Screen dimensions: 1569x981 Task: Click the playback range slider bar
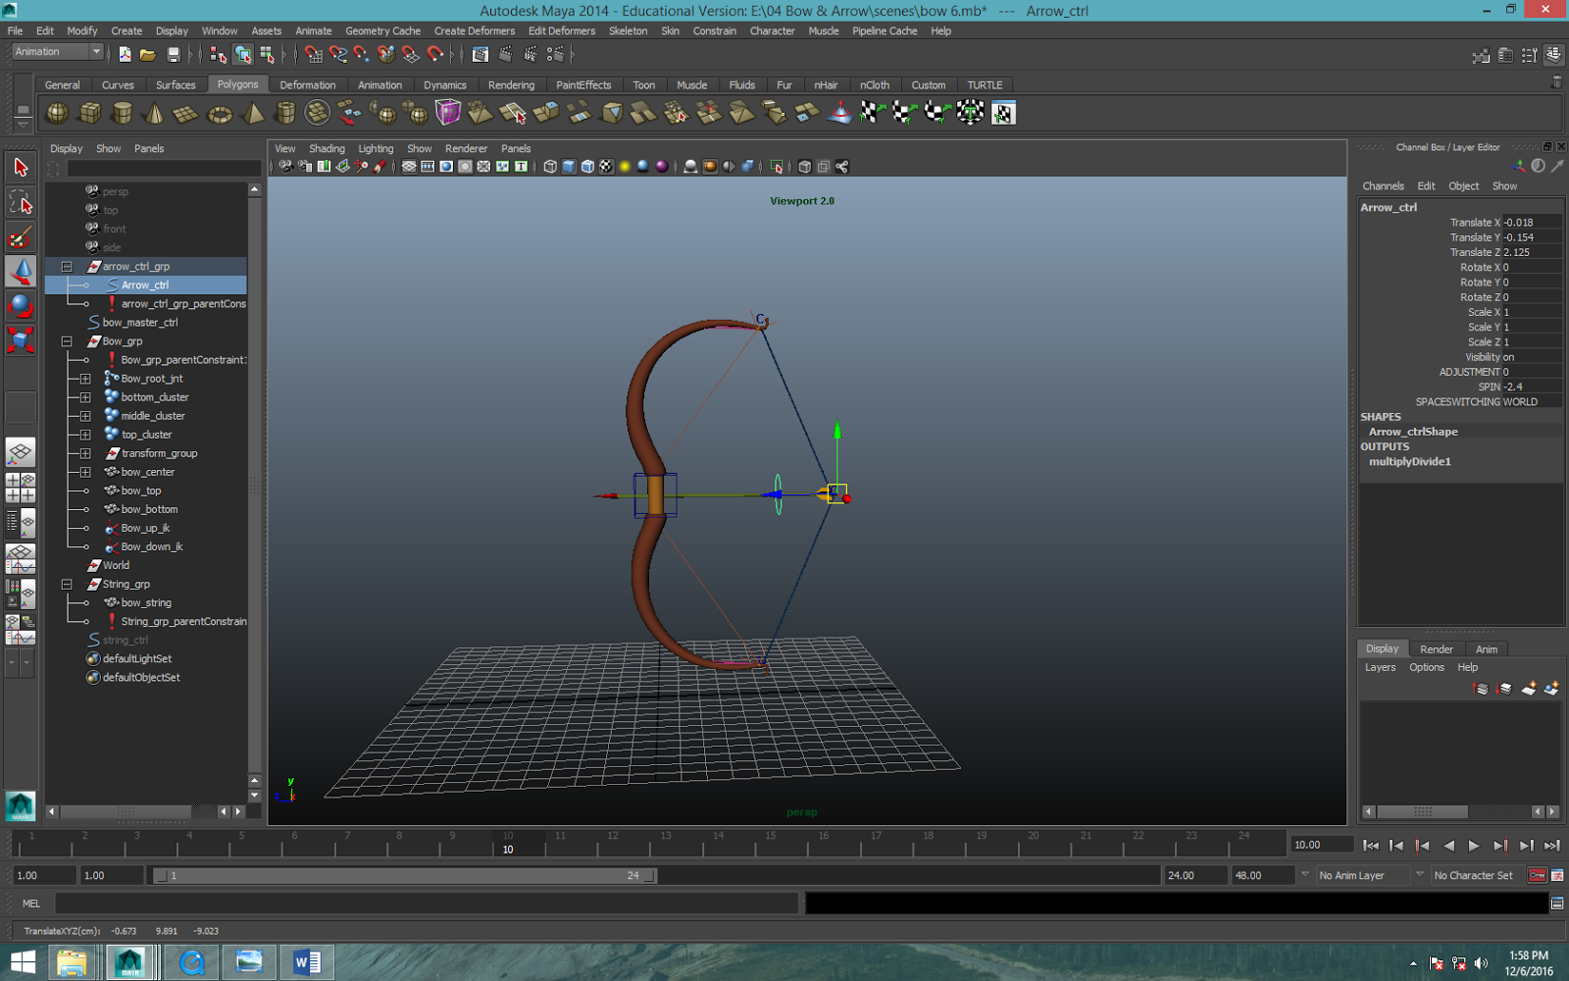coord(405,875)
